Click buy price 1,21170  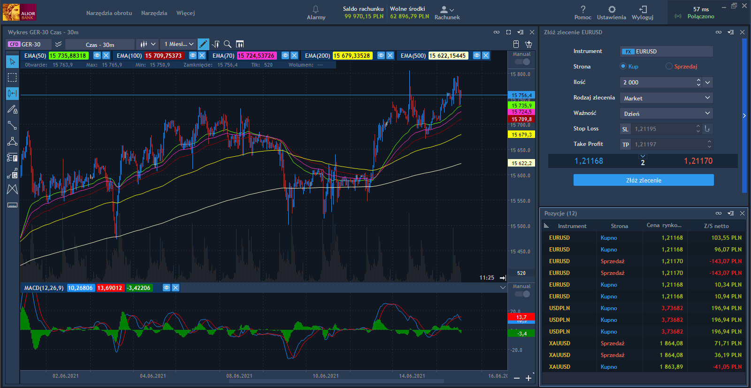(x=698, y=161)
